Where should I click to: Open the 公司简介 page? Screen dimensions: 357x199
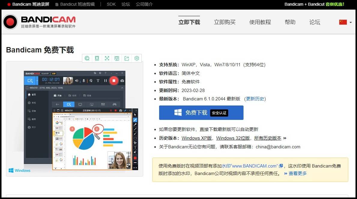tap(144, 4)
